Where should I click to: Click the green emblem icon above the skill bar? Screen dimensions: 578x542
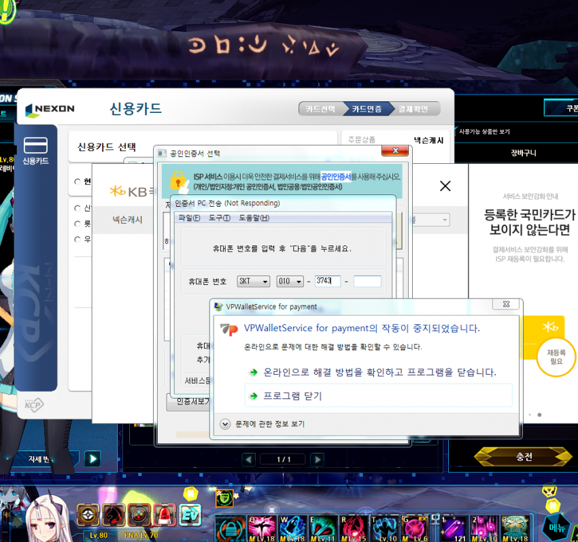click(224, 498)
